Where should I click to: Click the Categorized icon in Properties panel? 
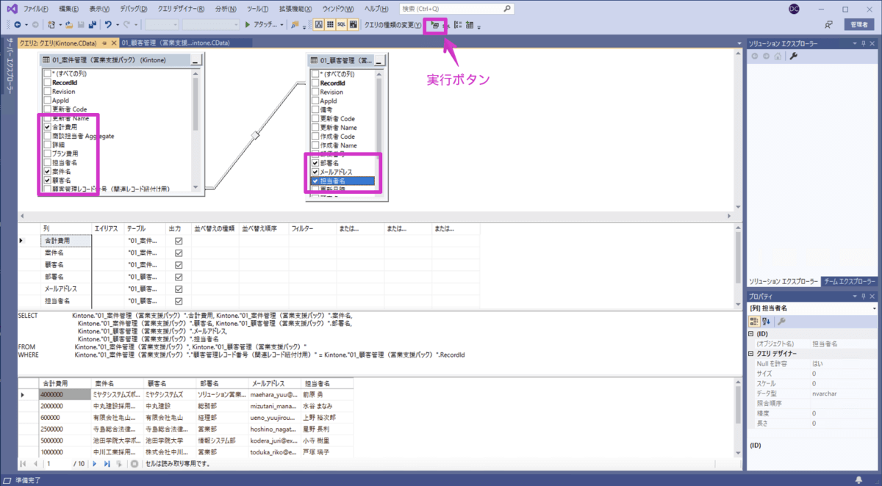[755, 322]
